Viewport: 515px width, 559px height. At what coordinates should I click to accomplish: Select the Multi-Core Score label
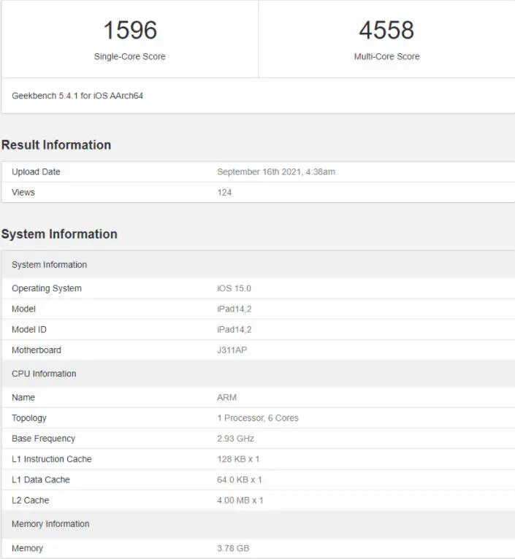386,56
